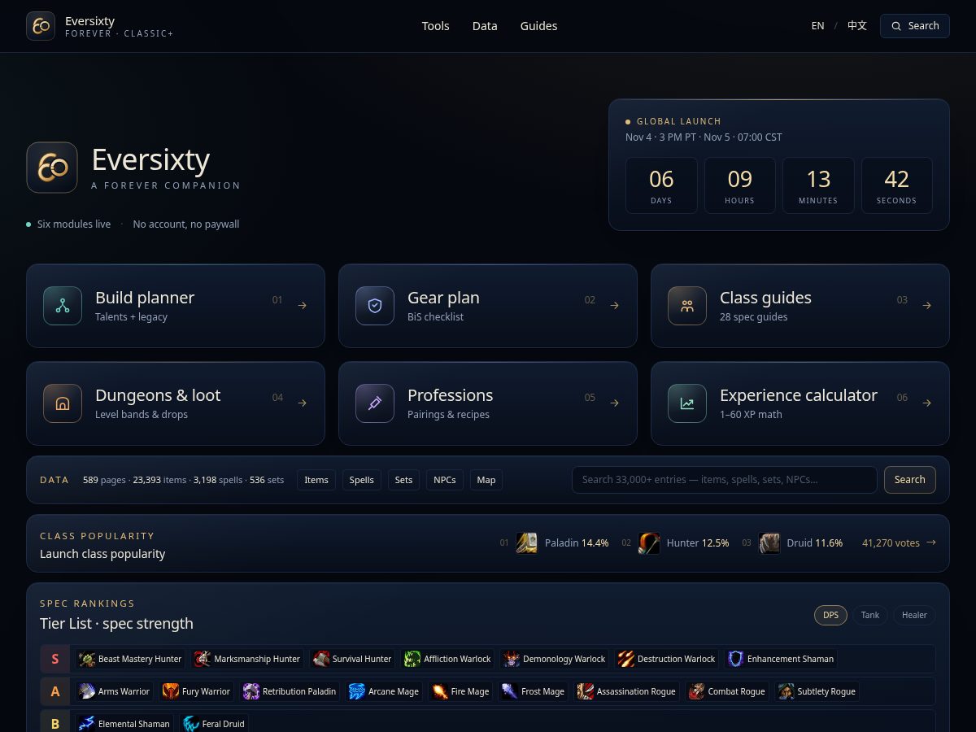Click the Fury Warrior spec icon

tap(171, 691)
